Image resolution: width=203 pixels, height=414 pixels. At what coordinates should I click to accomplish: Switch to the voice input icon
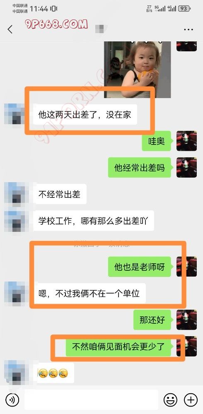tap(12, 400)
